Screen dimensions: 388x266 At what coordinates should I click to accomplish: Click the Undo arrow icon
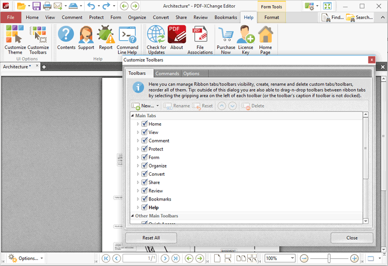coord(91,6)
